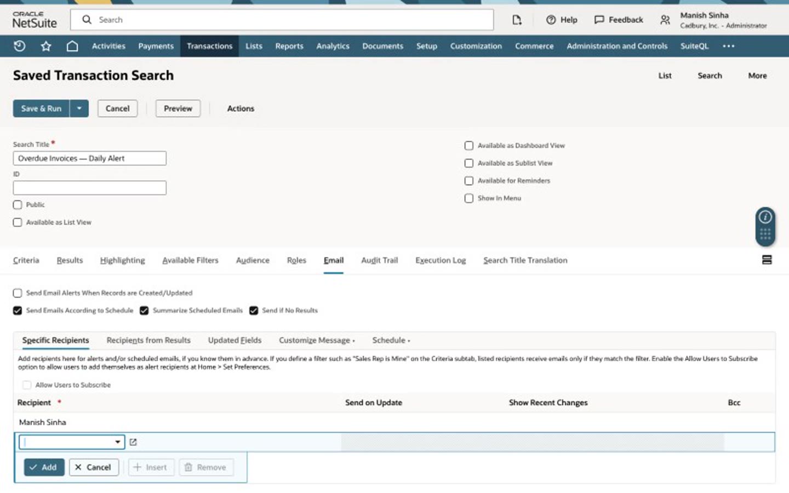The height and width of the screenshot is (493, 789).
Task: Open the Customization navigation menu
Action: (476, 46)
